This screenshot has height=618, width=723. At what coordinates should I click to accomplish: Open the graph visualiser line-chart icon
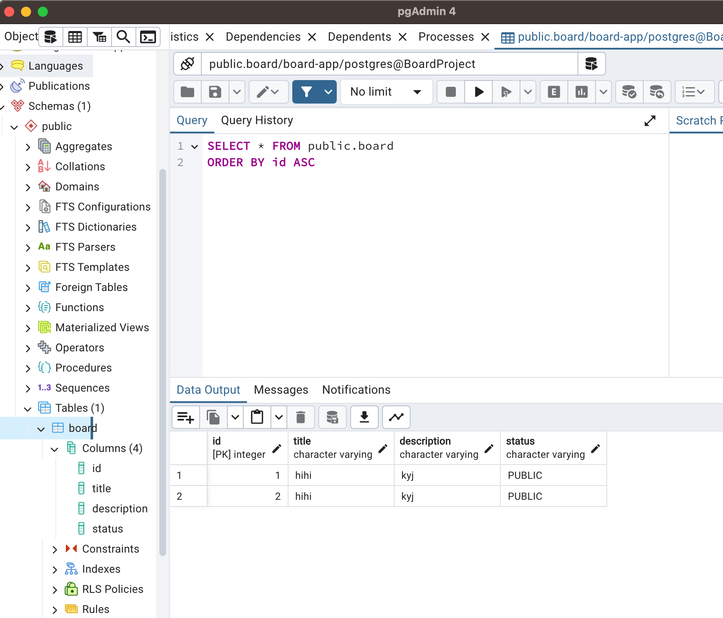[396, 417]
